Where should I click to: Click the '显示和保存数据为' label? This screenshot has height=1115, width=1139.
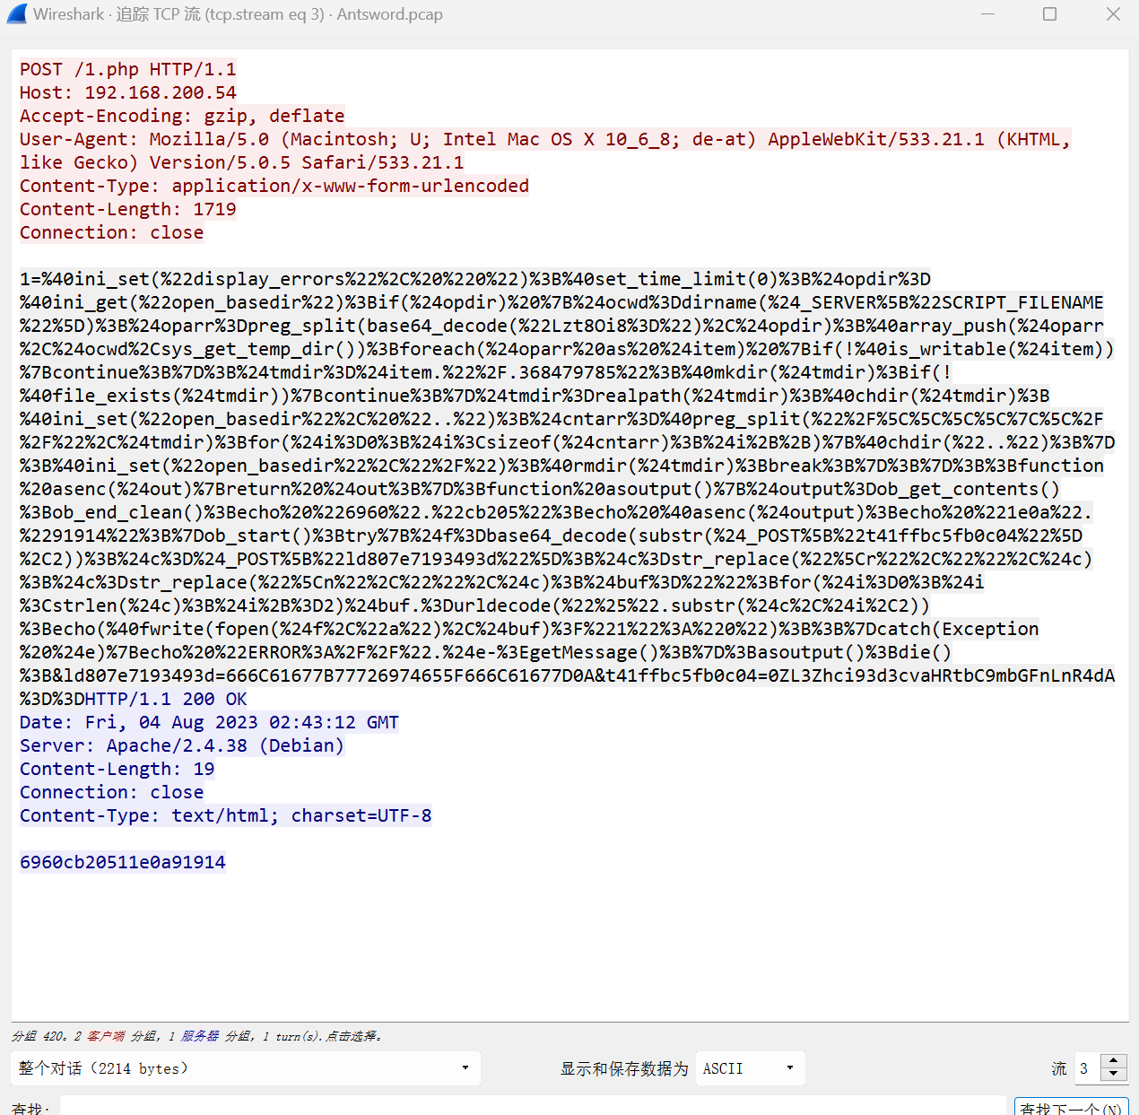click(624, 1068)
